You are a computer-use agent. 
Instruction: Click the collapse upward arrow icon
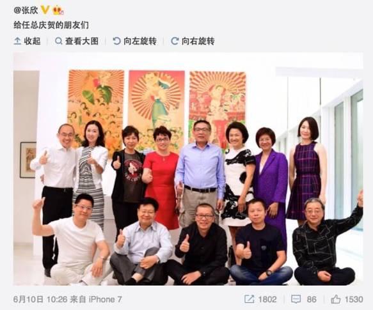point(17,41)
